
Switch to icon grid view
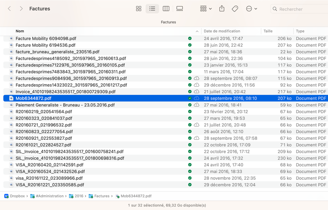tap(139, 9)
